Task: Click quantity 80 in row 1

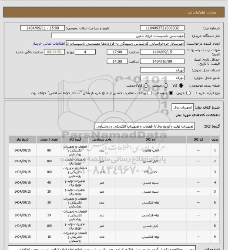Action: pos(49,151)
